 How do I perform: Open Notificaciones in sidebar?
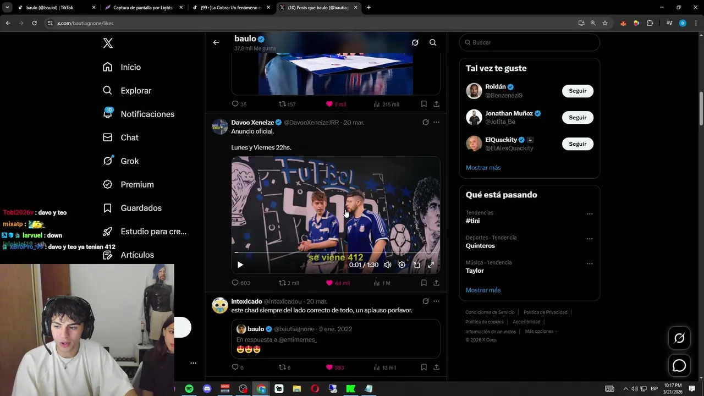click(x=139, y=114)
